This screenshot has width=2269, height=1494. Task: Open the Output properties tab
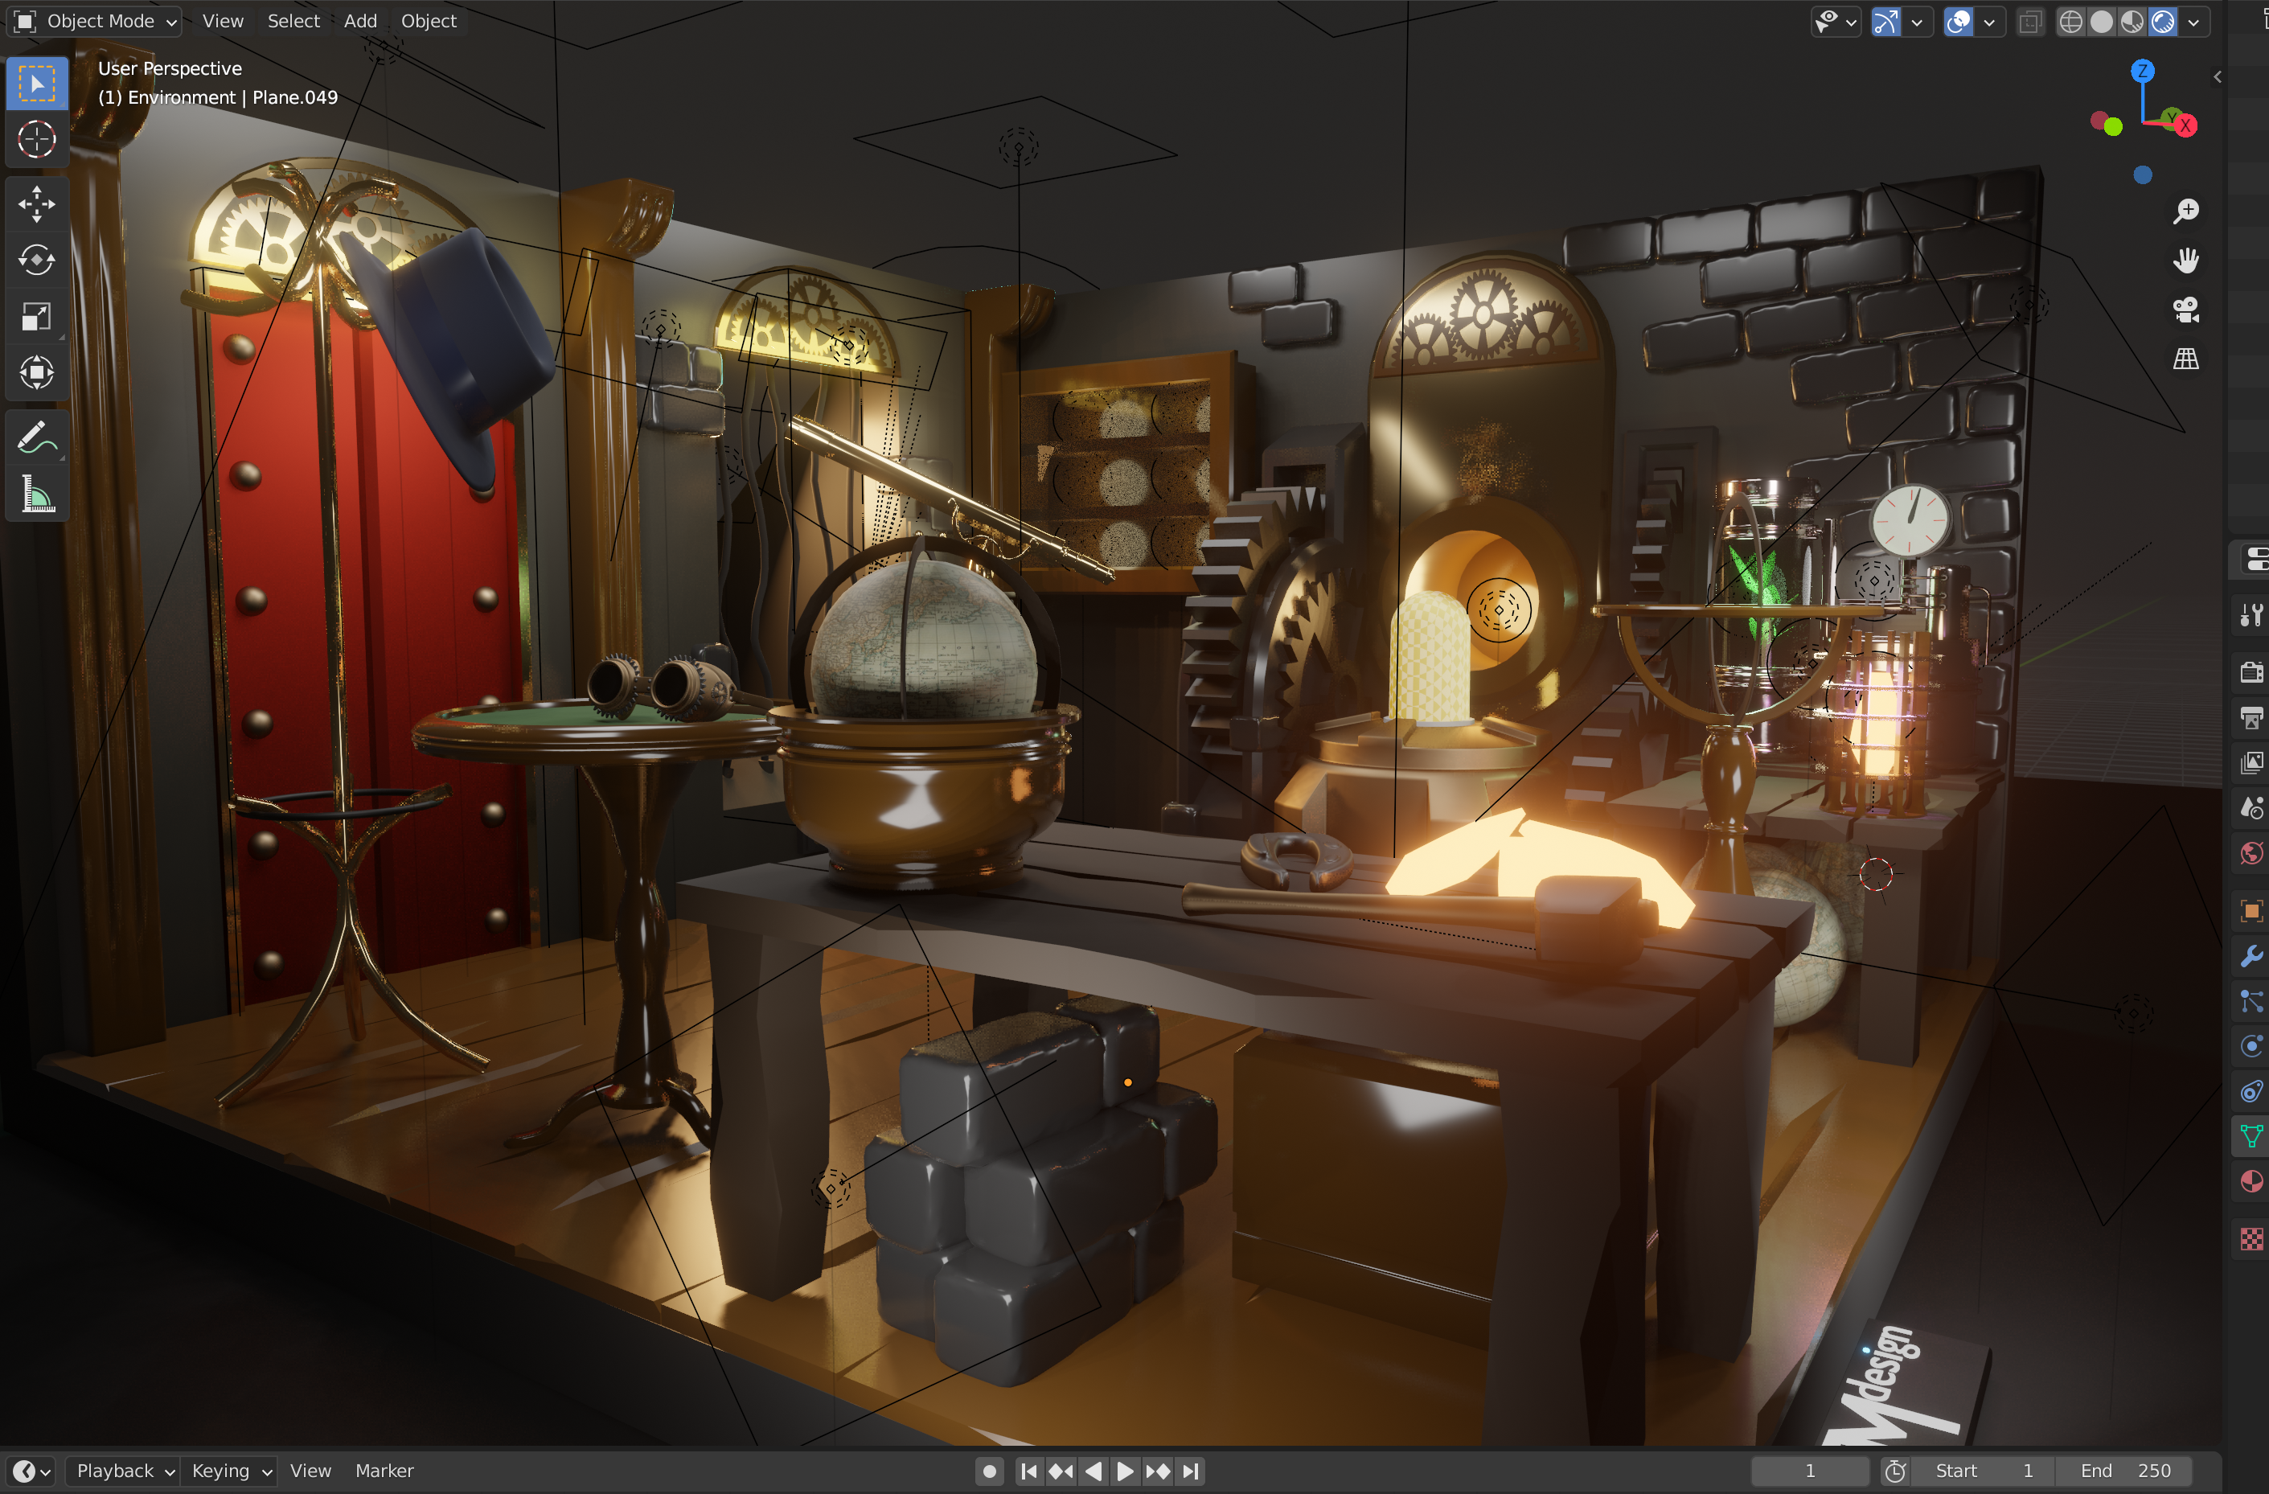2251,718
